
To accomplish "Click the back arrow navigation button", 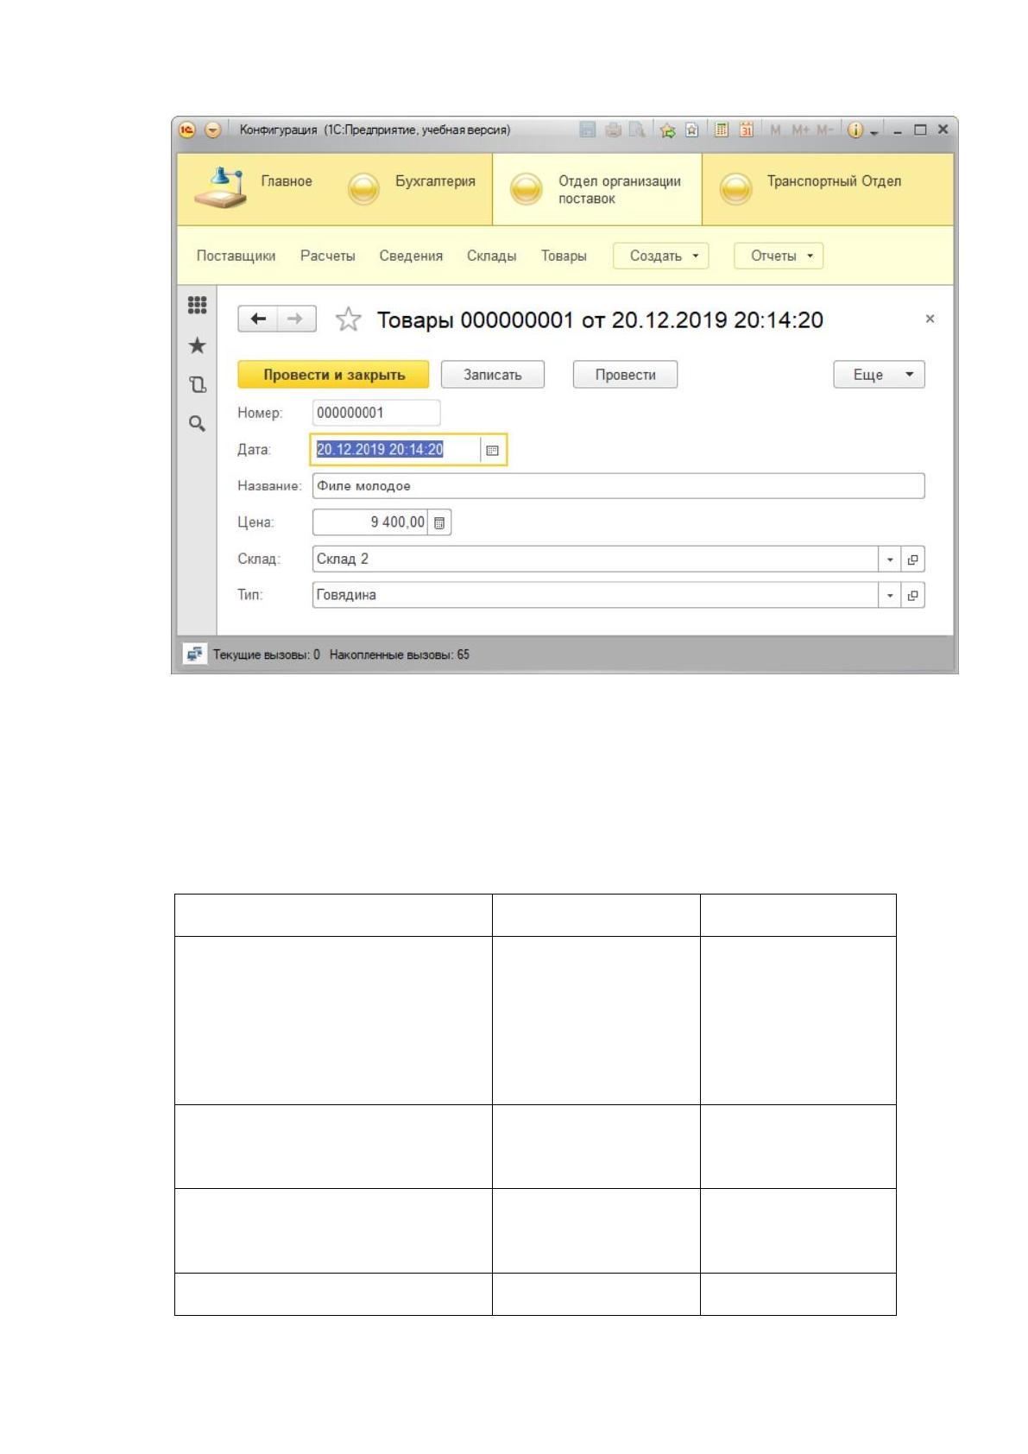I will (257, 319).
